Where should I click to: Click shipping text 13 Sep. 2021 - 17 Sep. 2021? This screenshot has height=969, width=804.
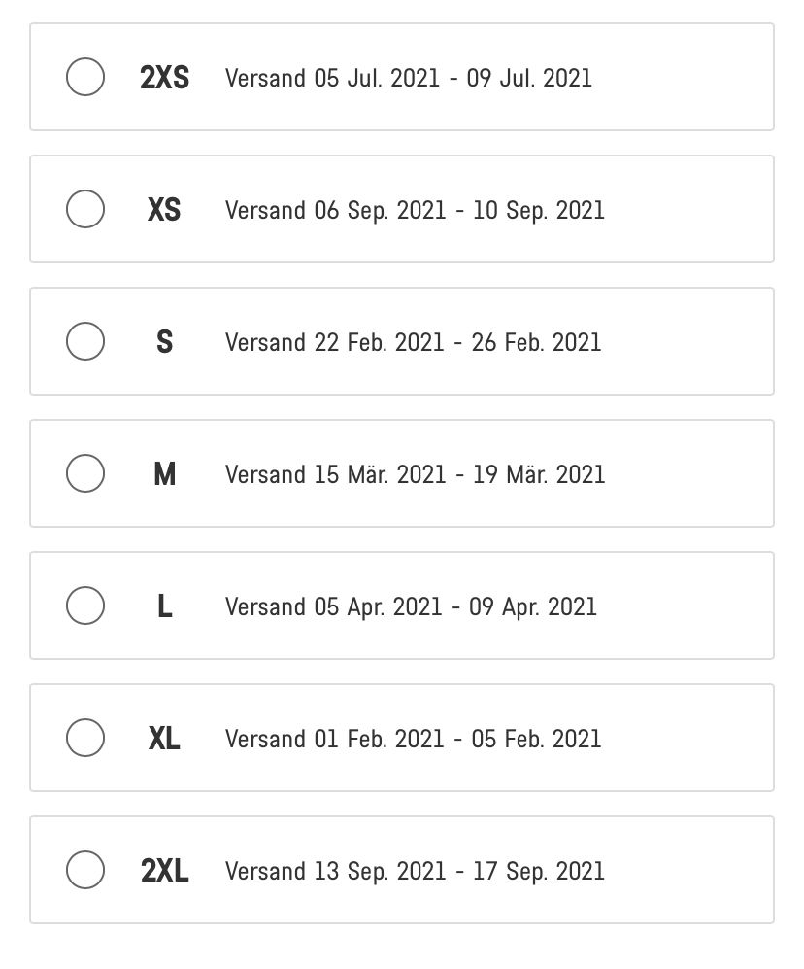(x=415, y=871)
